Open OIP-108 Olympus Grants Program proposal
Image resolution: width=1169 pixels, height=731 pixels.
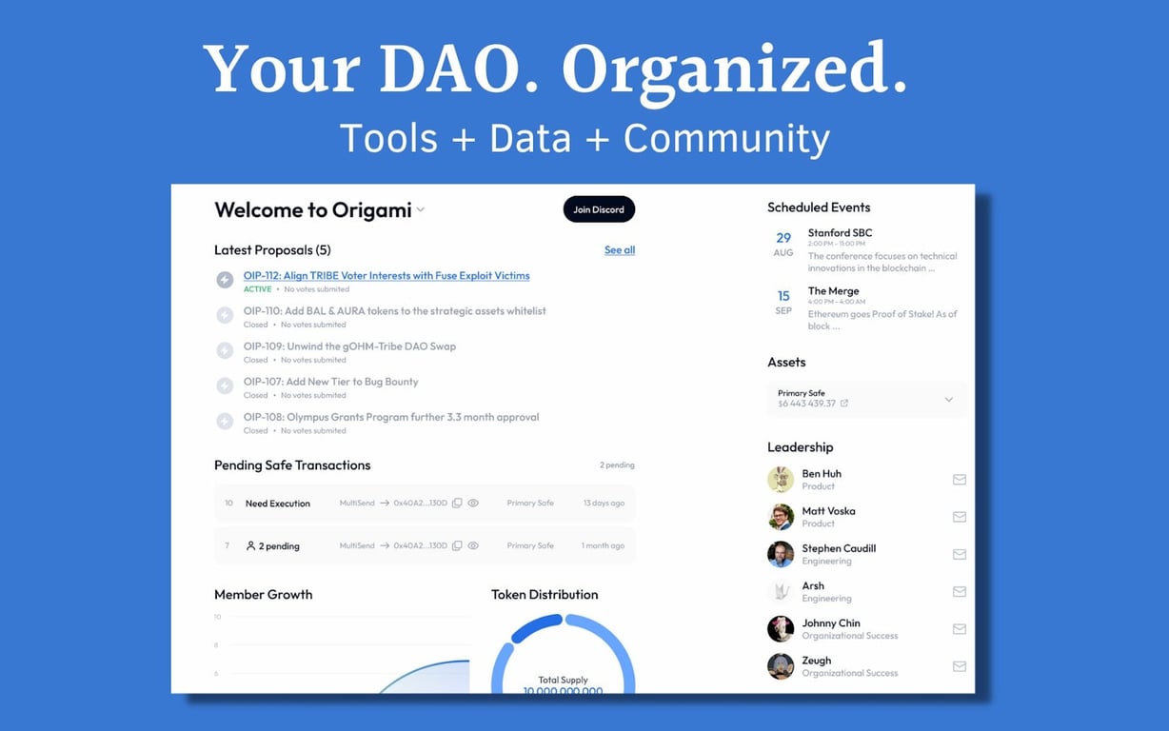click(391, 417)
